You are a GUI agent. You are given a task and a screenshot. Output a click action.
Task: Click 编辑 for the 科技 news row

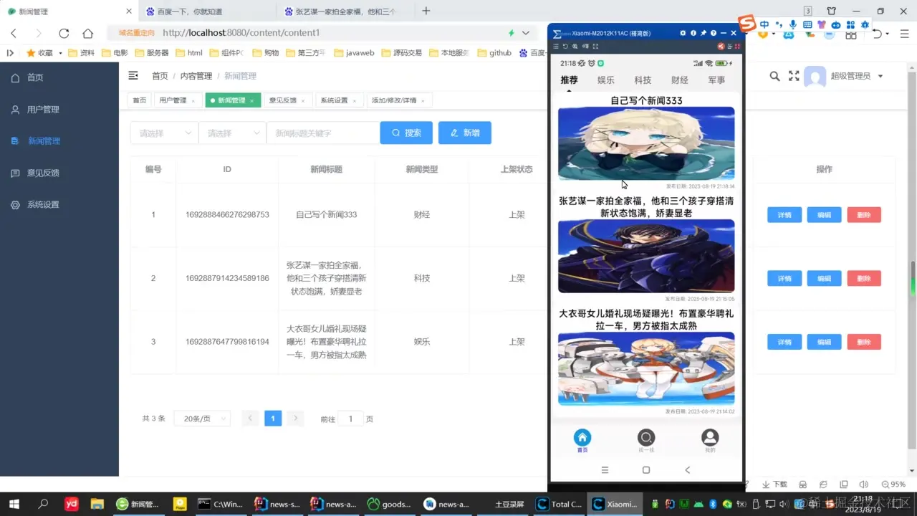[x=824, y=278]
